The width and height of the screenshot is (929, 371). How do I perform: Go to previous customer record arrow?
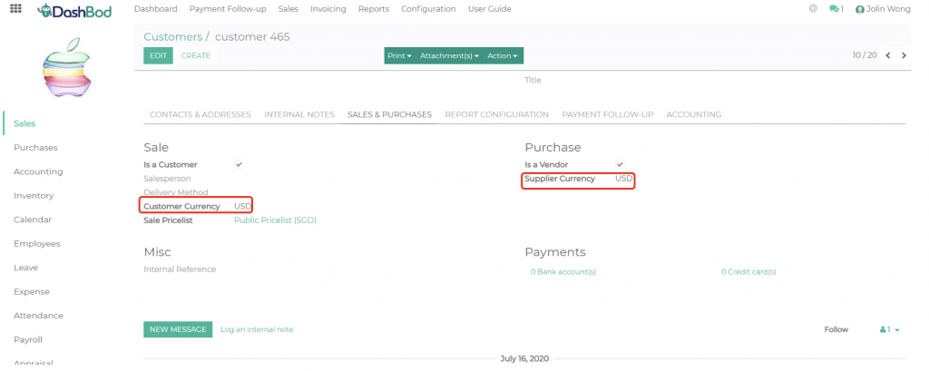tap(888, 55)
